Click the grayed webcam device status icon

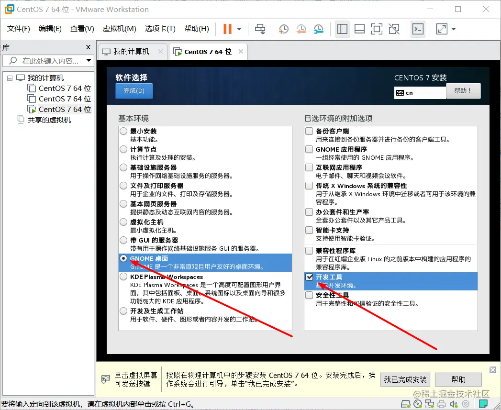[x=466, y=404]
